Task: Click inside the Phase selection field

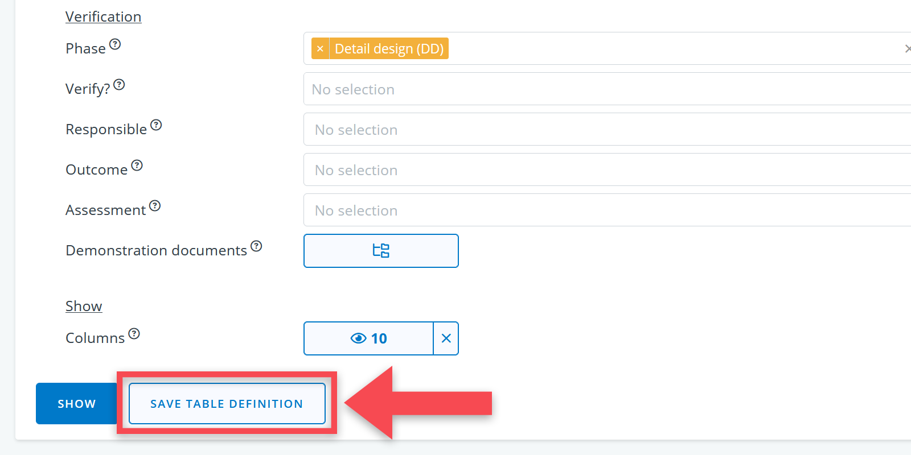Action: pyautogui.click(x=655, y=49)
